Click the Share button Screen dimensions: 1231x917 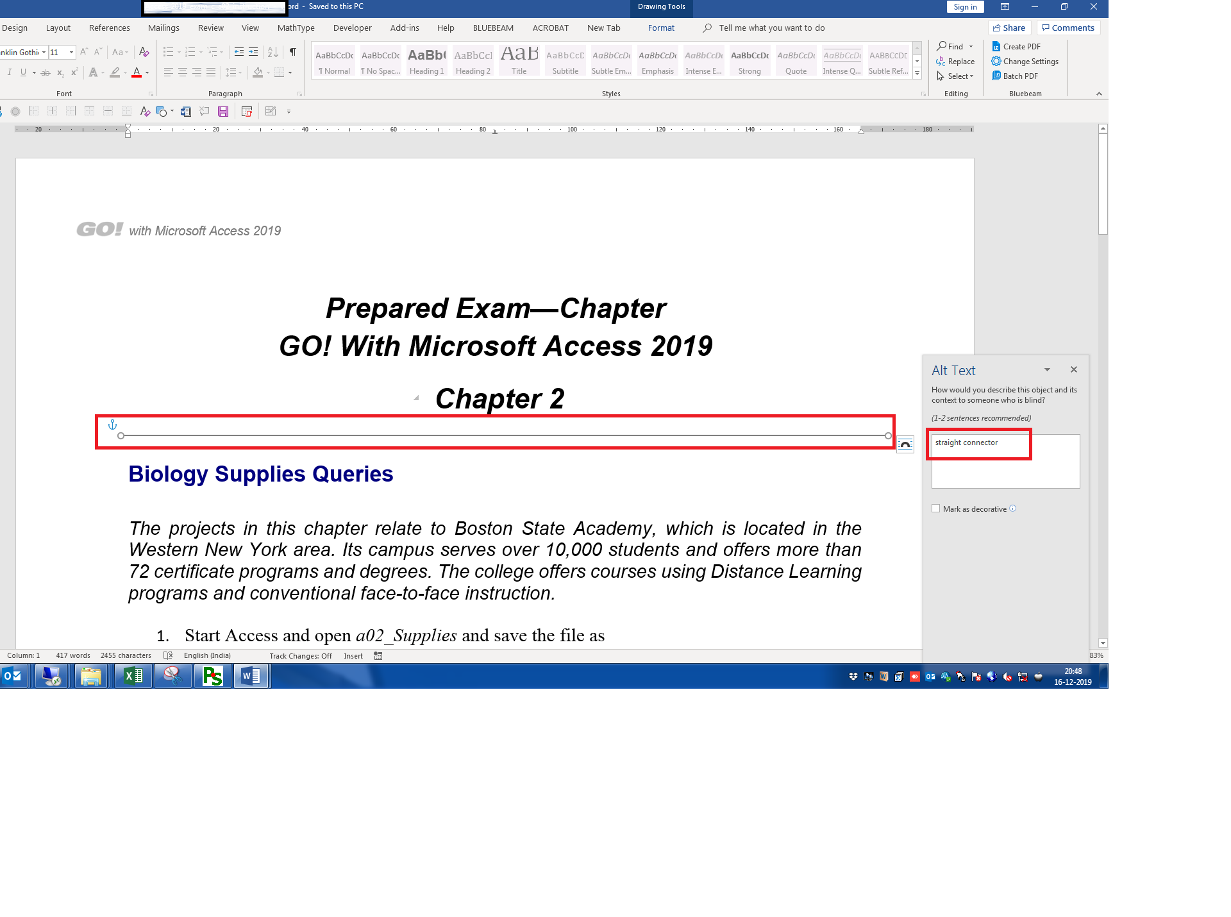click(1009, 28)
